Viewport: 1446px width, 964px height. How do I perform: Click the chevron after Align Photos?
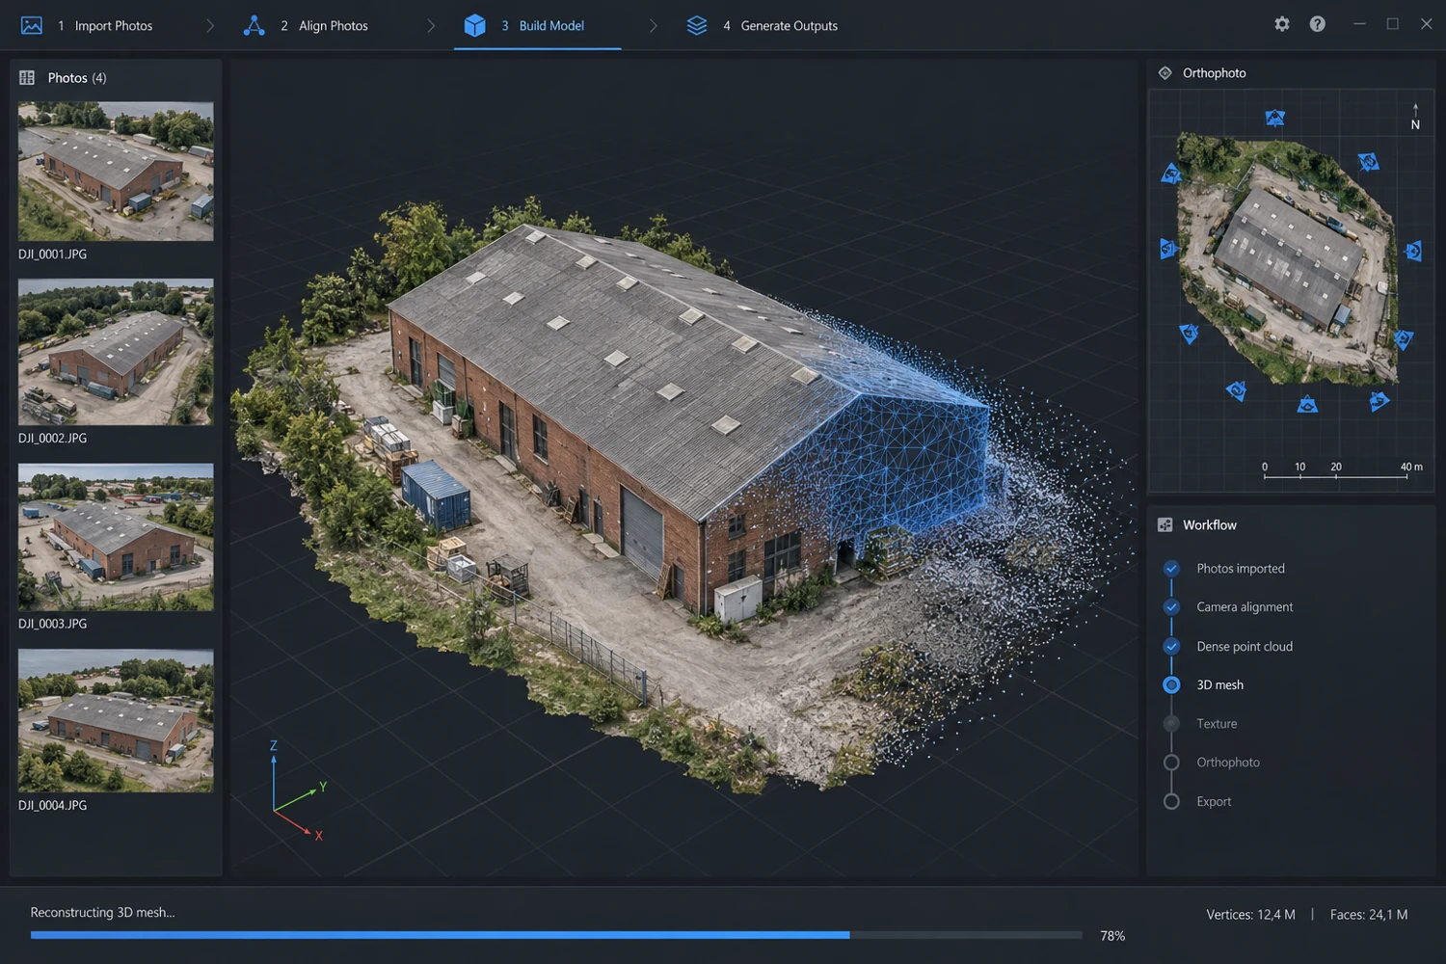point(431,26)
